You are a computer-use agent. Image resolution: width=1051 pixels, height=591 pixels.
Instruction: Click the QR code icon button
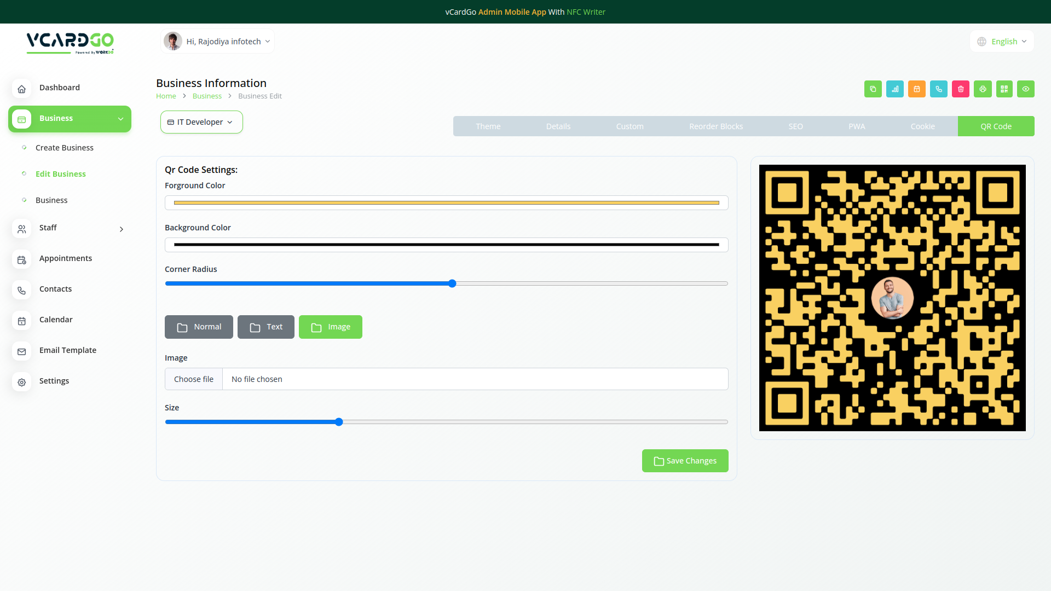point(1004,89)
